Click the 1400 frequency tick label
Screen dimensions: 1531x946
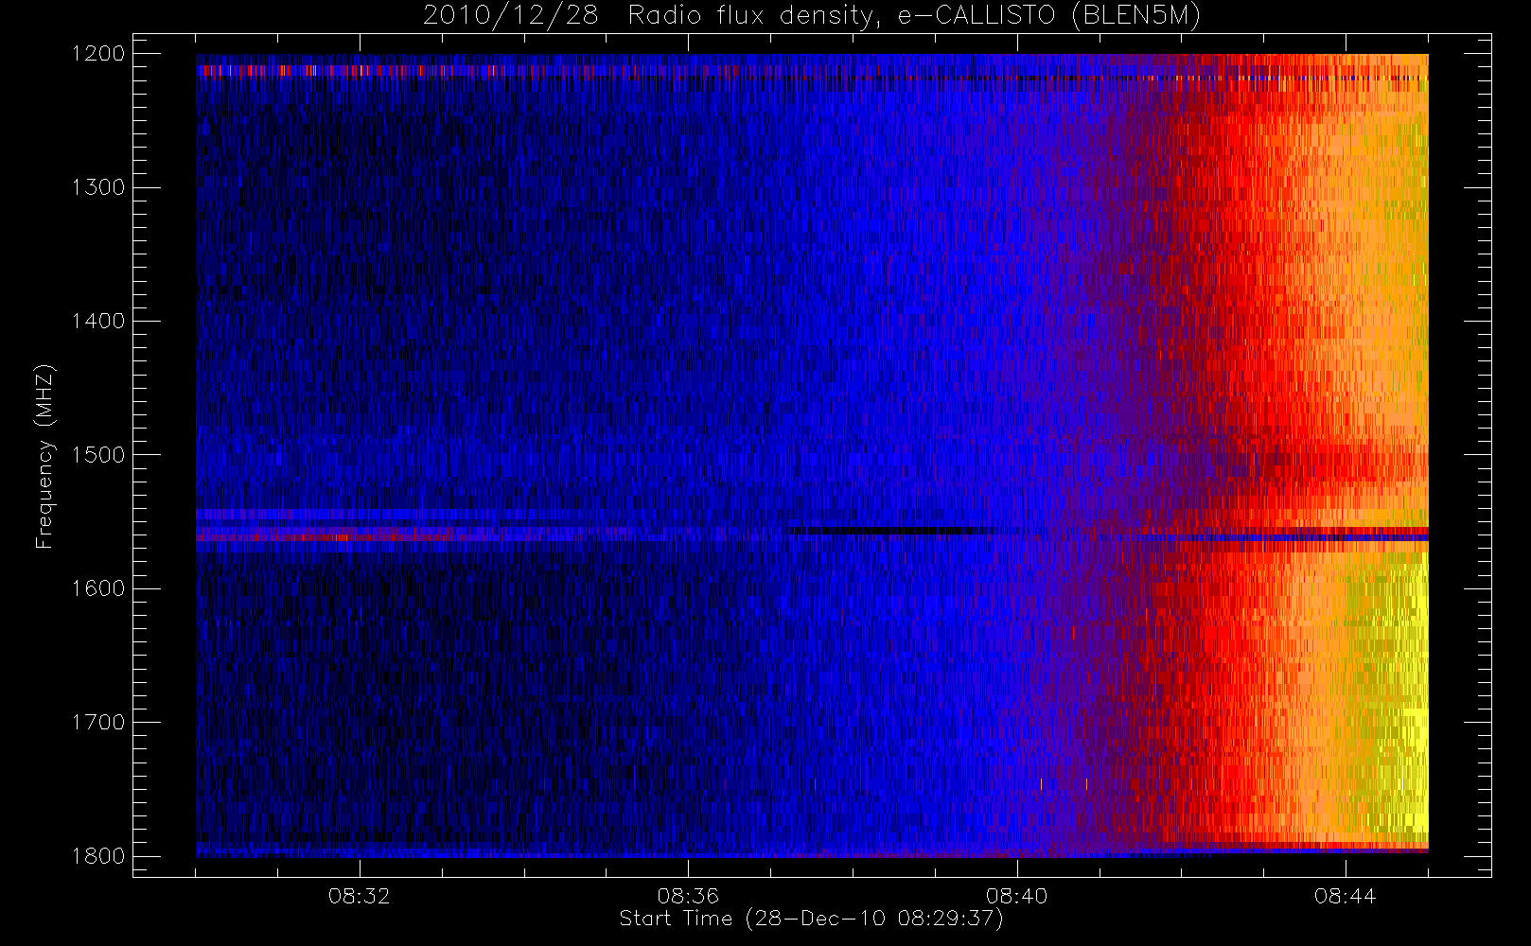98,321
